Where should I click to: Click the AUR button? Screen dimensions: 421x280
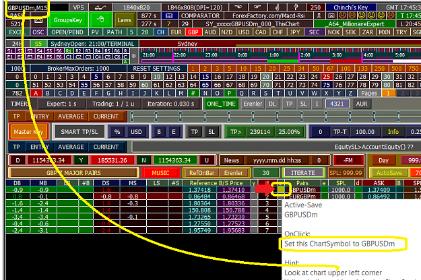362,104
